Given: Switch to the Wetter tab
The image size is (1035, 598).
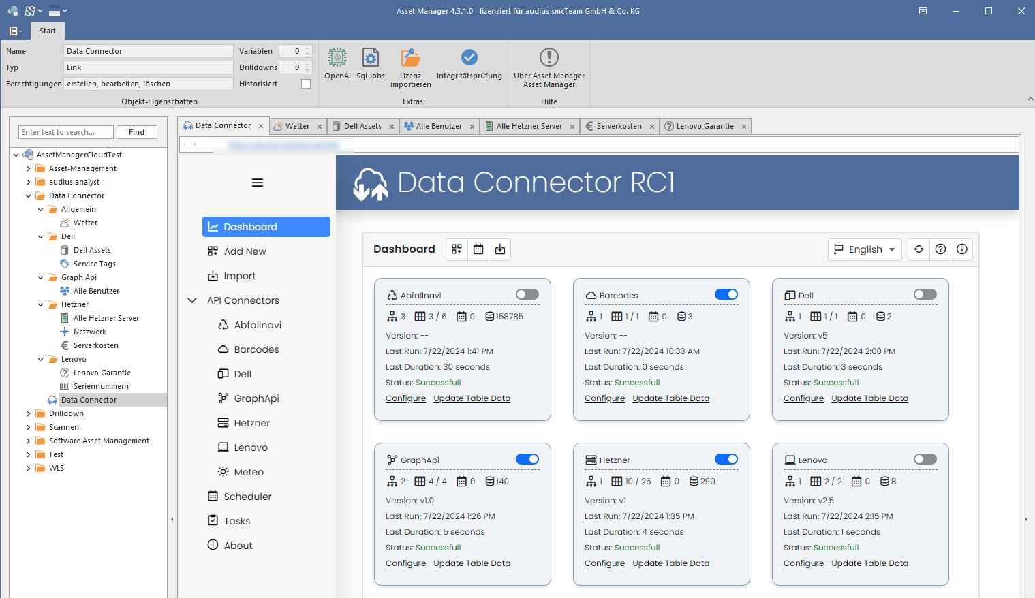Looking at the screenshot, I should pyautogui.click(x=297, y=126).
